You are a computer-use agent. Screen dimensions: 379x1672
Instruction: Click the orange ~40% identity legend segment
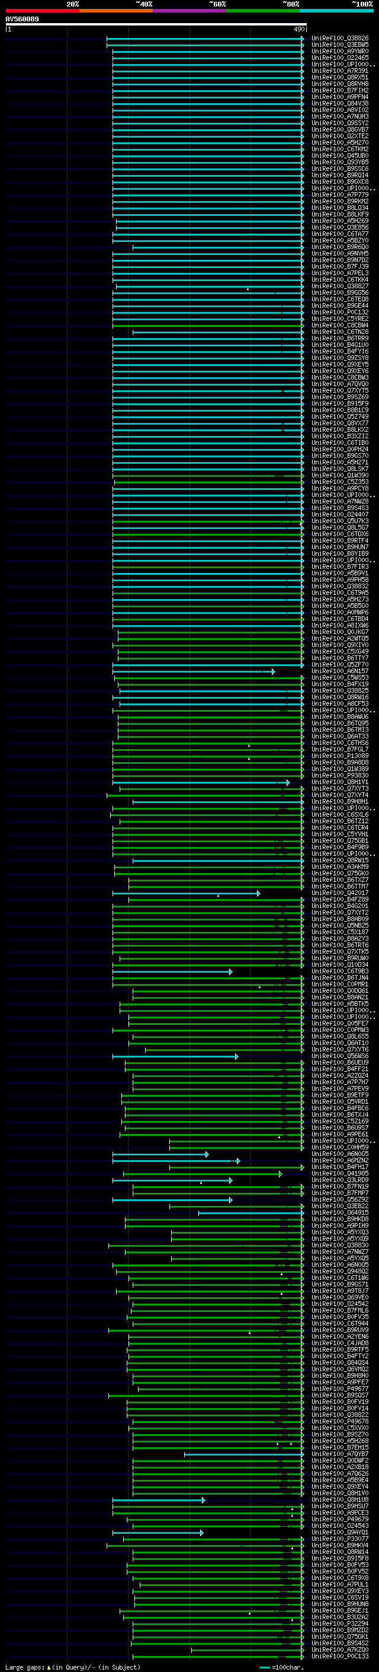[x=116, y=11]
